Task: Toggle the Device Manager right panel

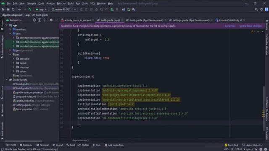Action: (x=267, y=45)
